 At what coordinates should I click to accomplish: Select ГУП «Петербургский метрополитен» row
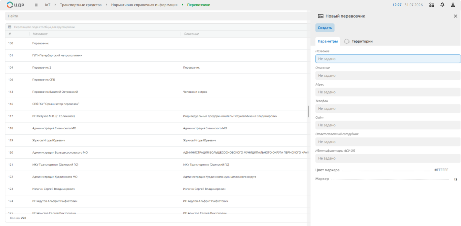point(157,55)
